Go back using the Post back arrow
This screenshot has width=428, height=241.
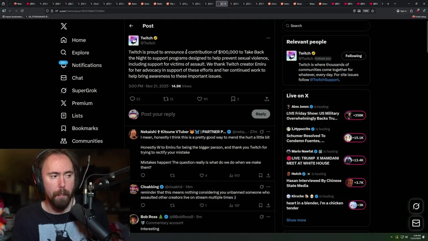coord(131,26)
